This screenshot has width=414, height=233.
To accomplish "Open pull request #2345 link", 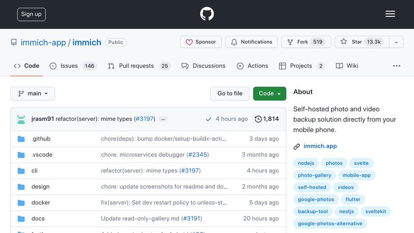I will point(198,155).
